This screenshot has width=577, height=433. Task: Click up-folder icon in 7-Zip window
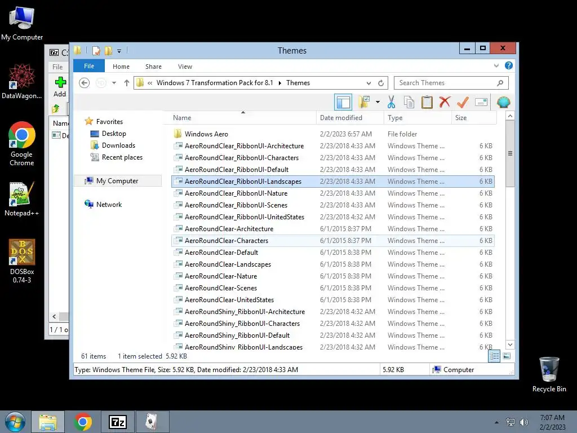coord(56,109)
